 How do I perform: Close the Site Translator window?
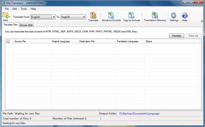pos(199,2)
